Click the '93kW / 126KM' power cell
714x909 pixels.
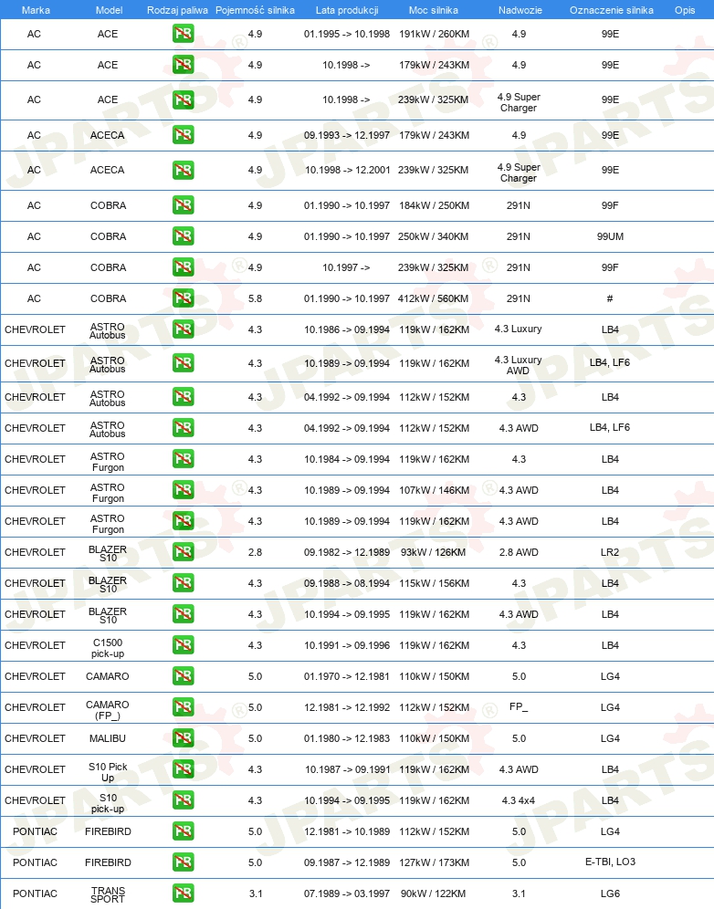pyautogui.click(x=434, y=552)
